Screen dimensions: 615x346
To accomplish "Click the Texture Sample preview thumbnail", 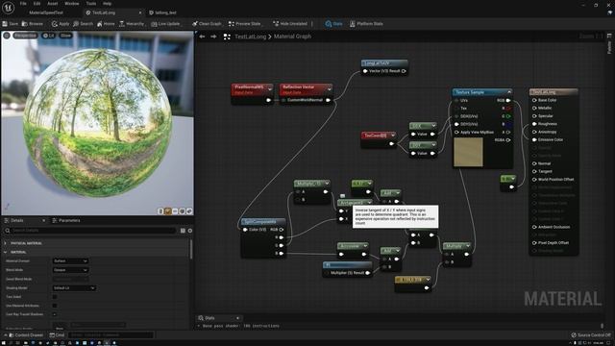I will pos(468,152).
